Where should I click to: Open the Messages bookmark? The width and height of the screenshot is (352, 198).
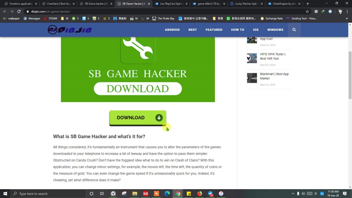[32, 18]
